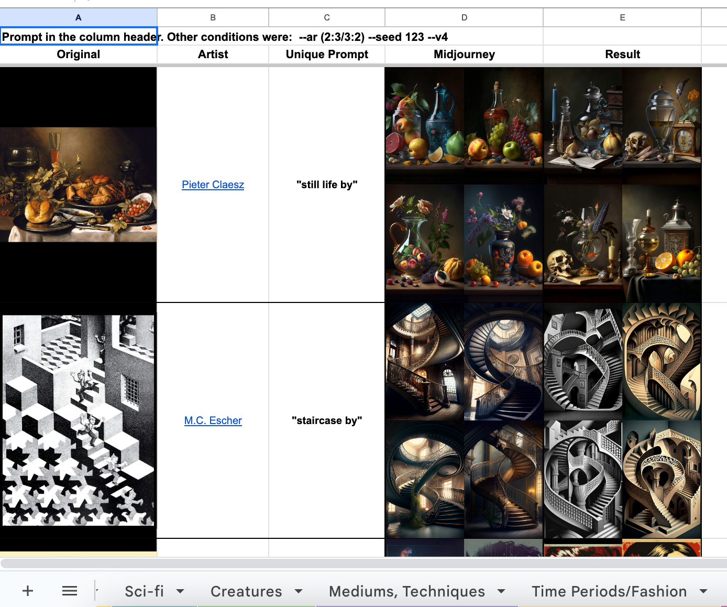Add a new sheet with plus icon

click(x=28, y=591)
